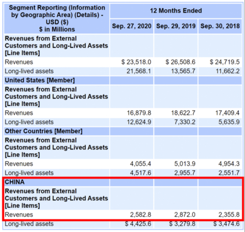Click United States revenues value 16,879.8

139,113
